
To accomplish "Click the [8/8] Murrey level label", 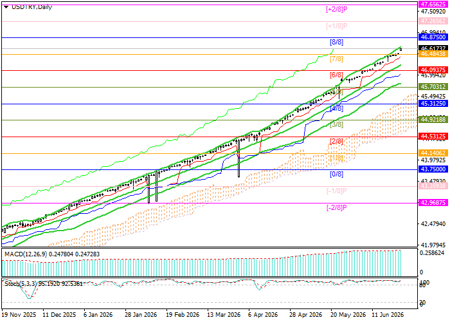I will pos(336,43).
